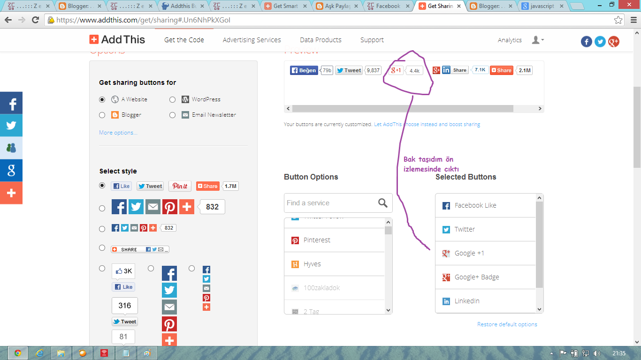Go back with browser back arrow
Viewport: 641px width, 360px height.
pos(8,20)
